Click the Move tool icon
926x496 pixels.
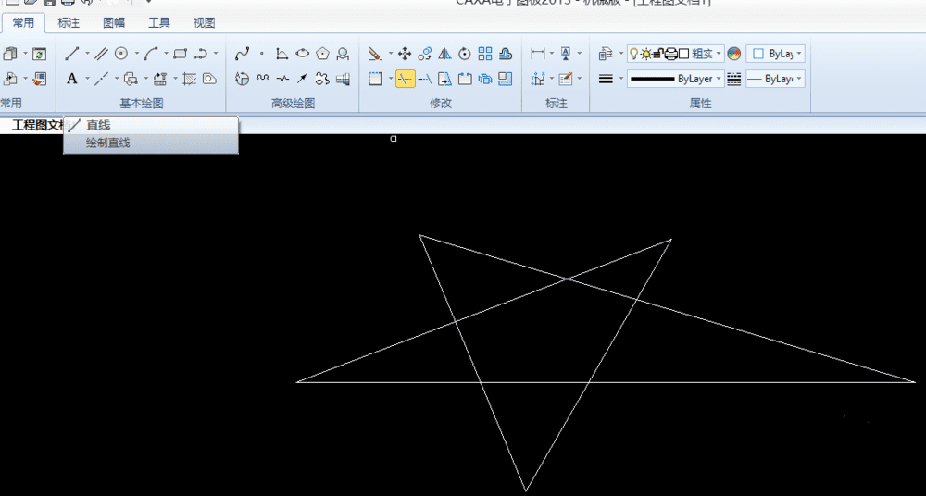click(405, 55)
